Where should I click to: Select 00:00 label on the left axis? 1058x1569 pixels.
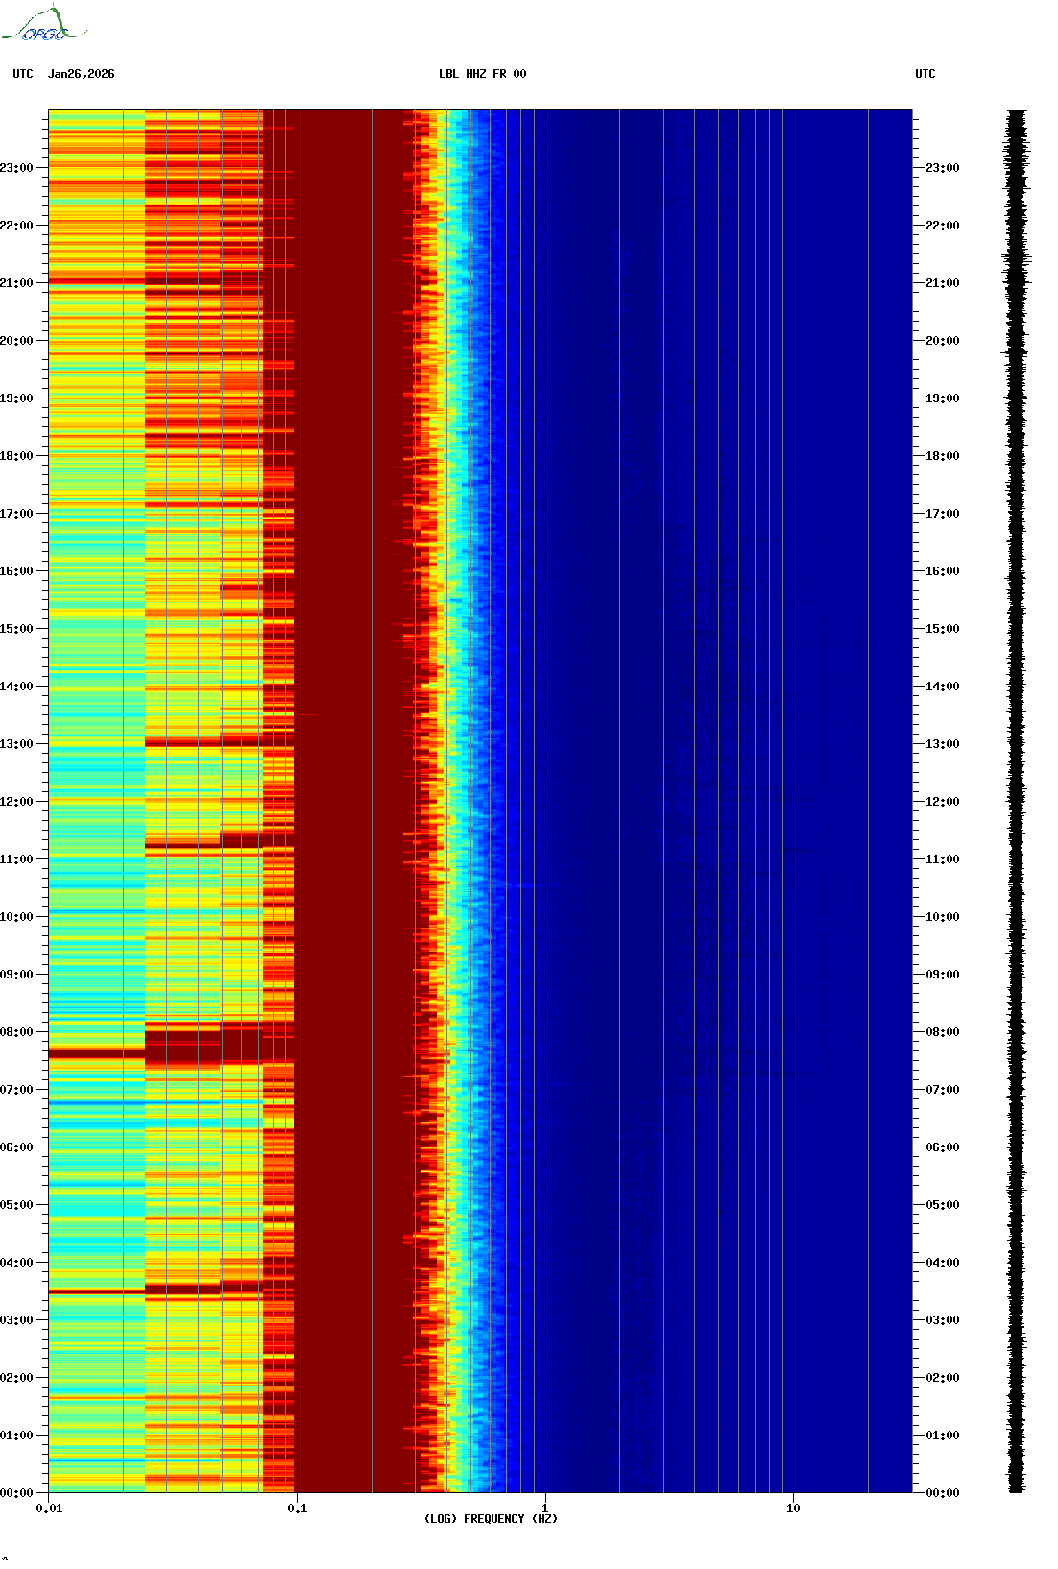pos(17,1493)
